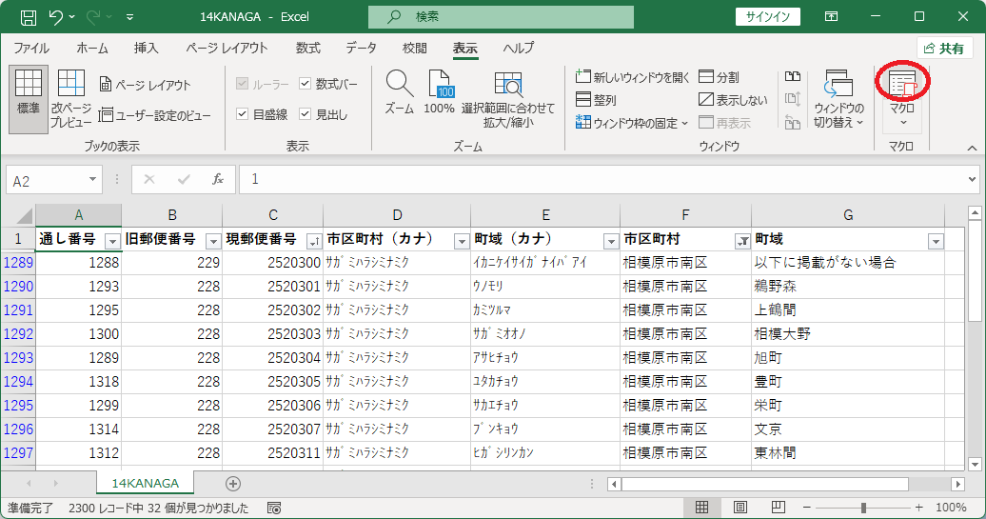Open filter dropdown for 町域（カナ）

coord(611,241)
